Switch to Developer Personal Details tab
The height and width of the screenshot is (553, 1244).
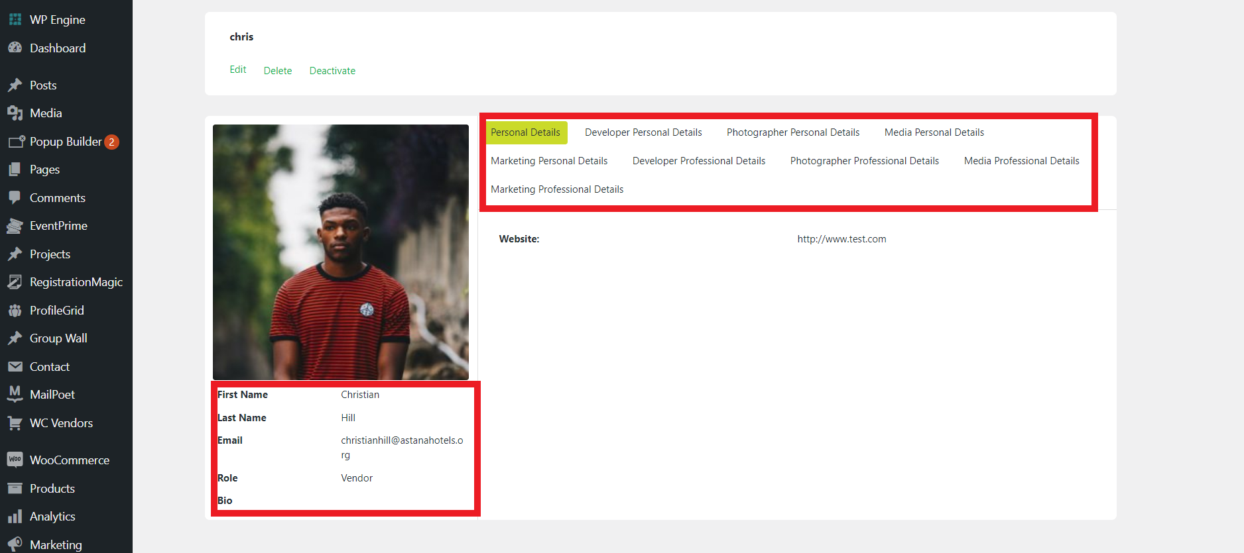tap(643, 132)
